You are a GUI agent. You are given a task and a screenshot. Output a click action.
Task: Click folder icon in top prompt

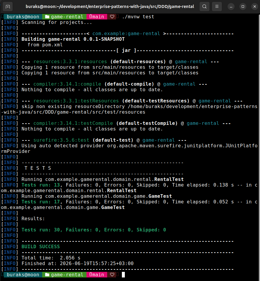point(47,17)
